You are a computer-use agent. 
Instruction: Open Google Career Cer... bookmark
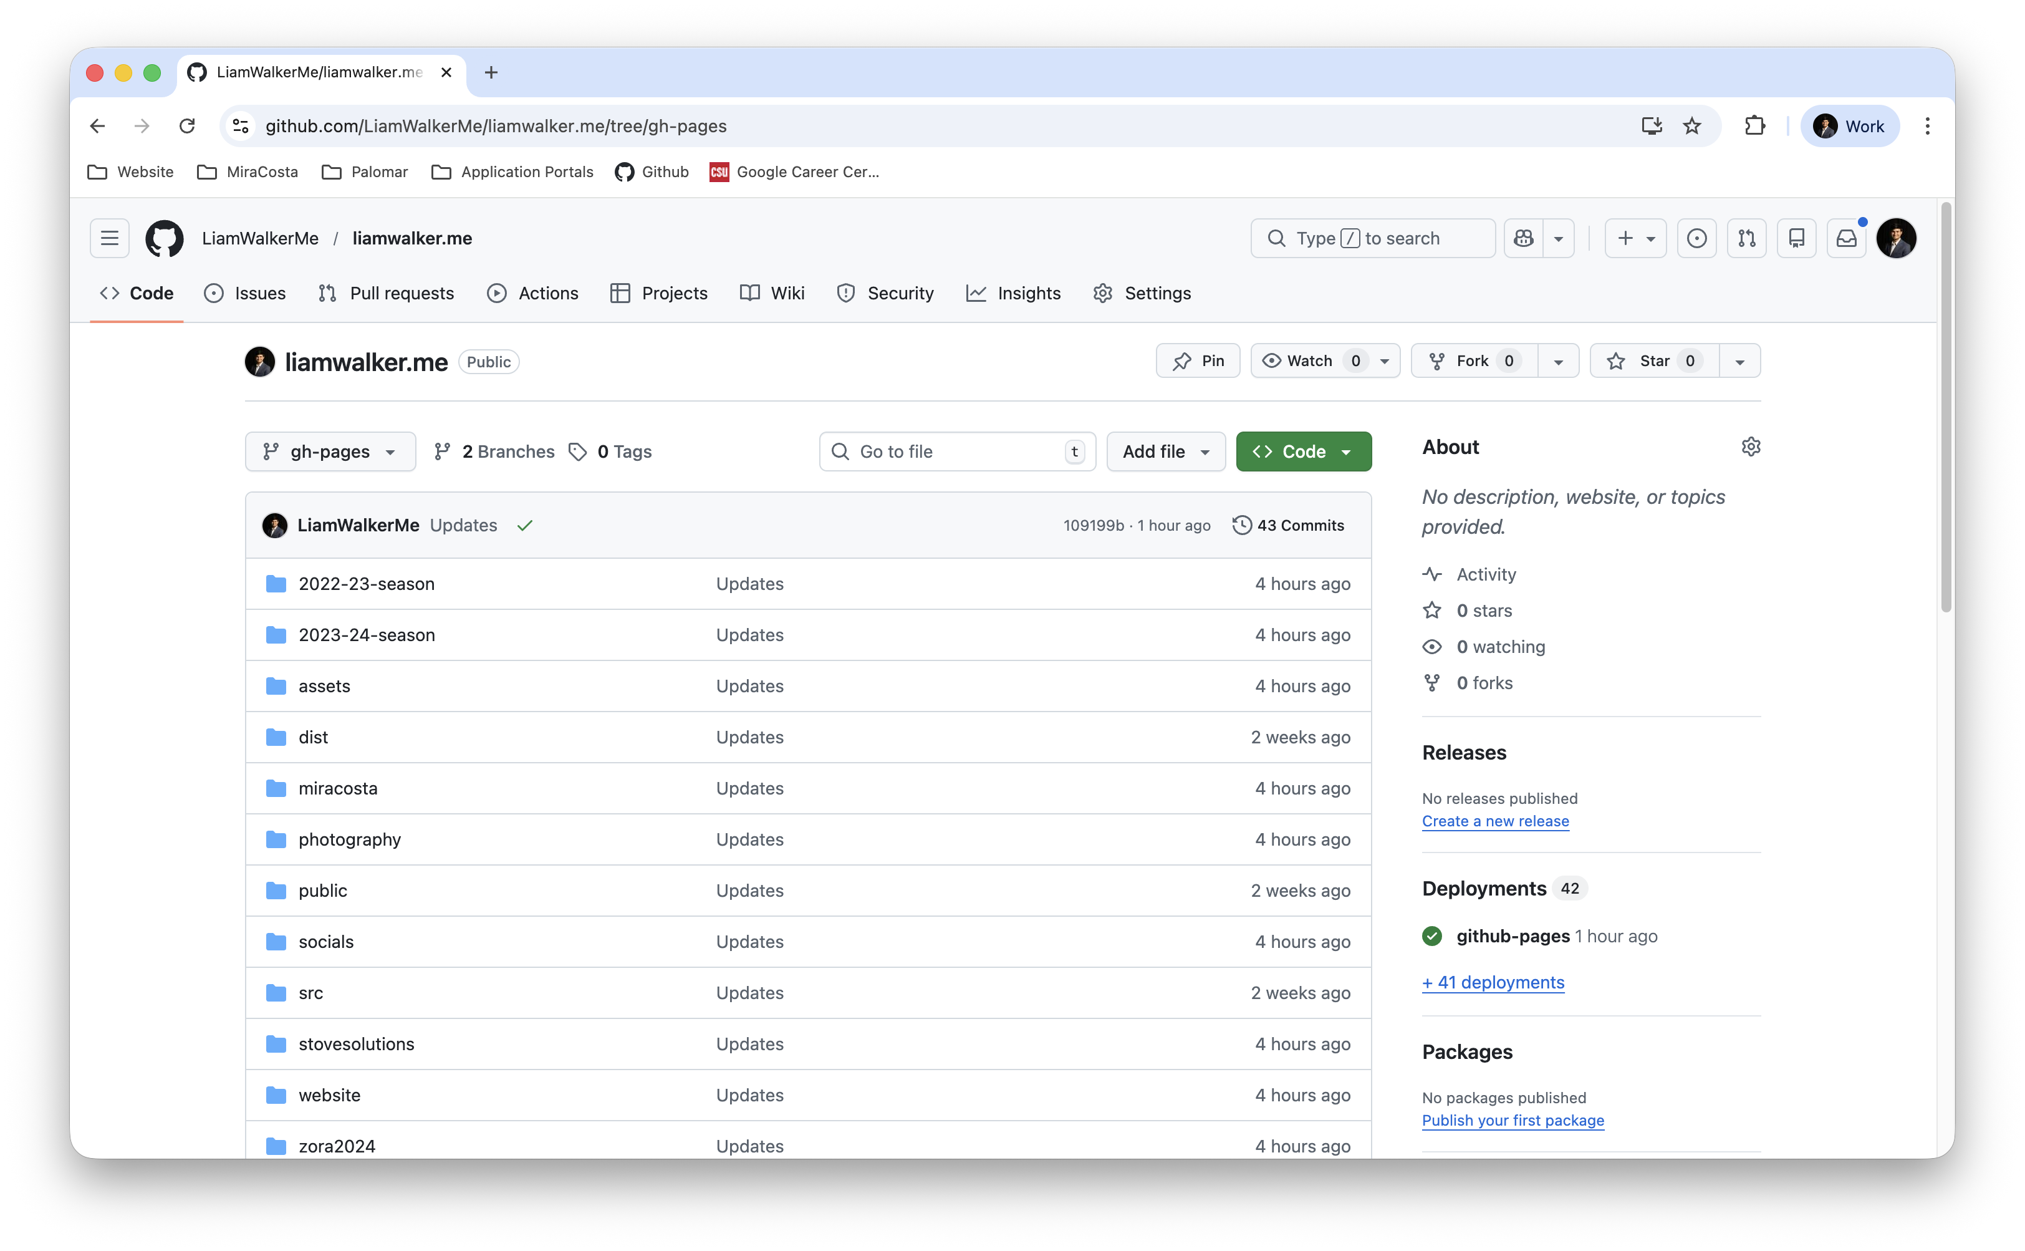pos(794,171)
